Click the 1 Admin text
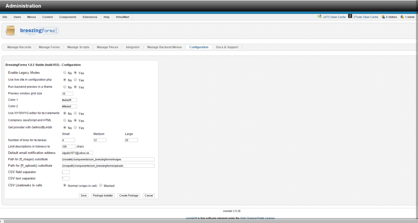Image resolution: width=418 pixels, height=223 pixels. pos(410,17)
